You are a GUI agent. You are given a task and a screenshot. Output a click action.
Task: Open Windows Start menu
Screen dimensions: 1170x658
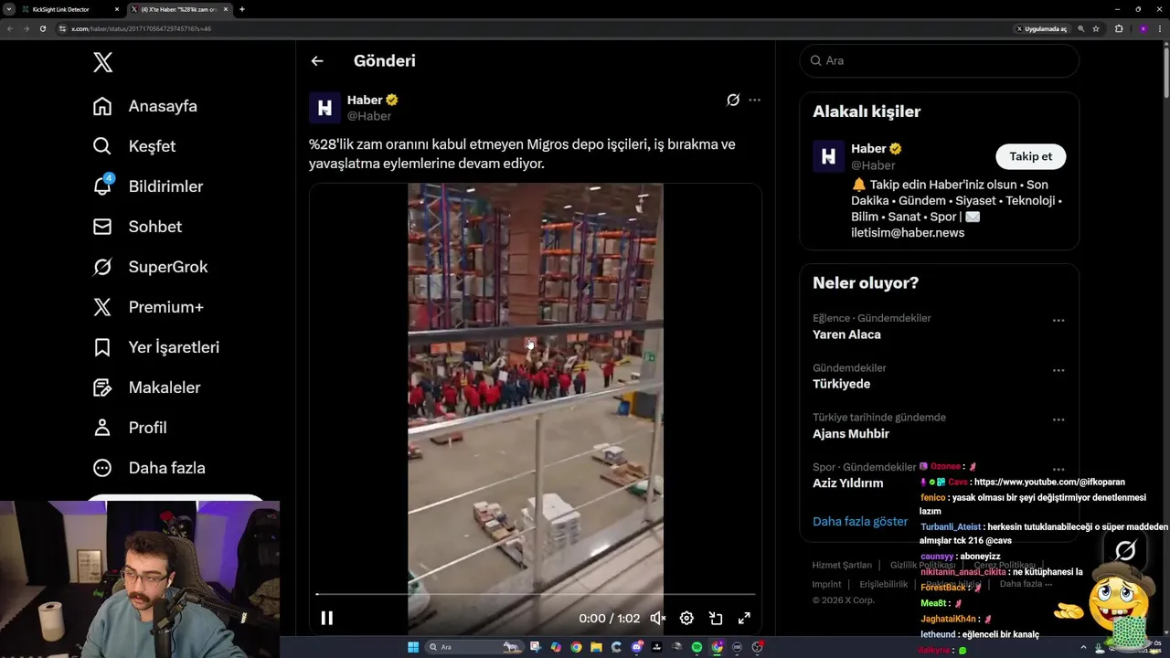[x=413, y=647]
